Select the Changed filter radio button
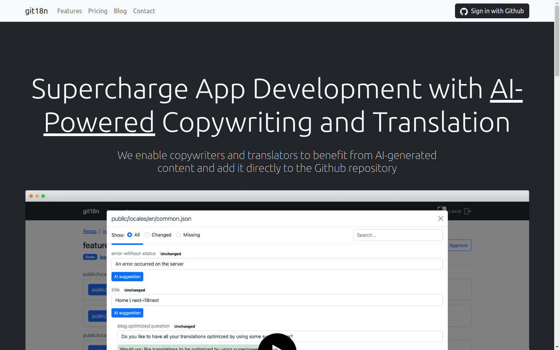Screen dimensions: 560x350 [x=147, y=234]
